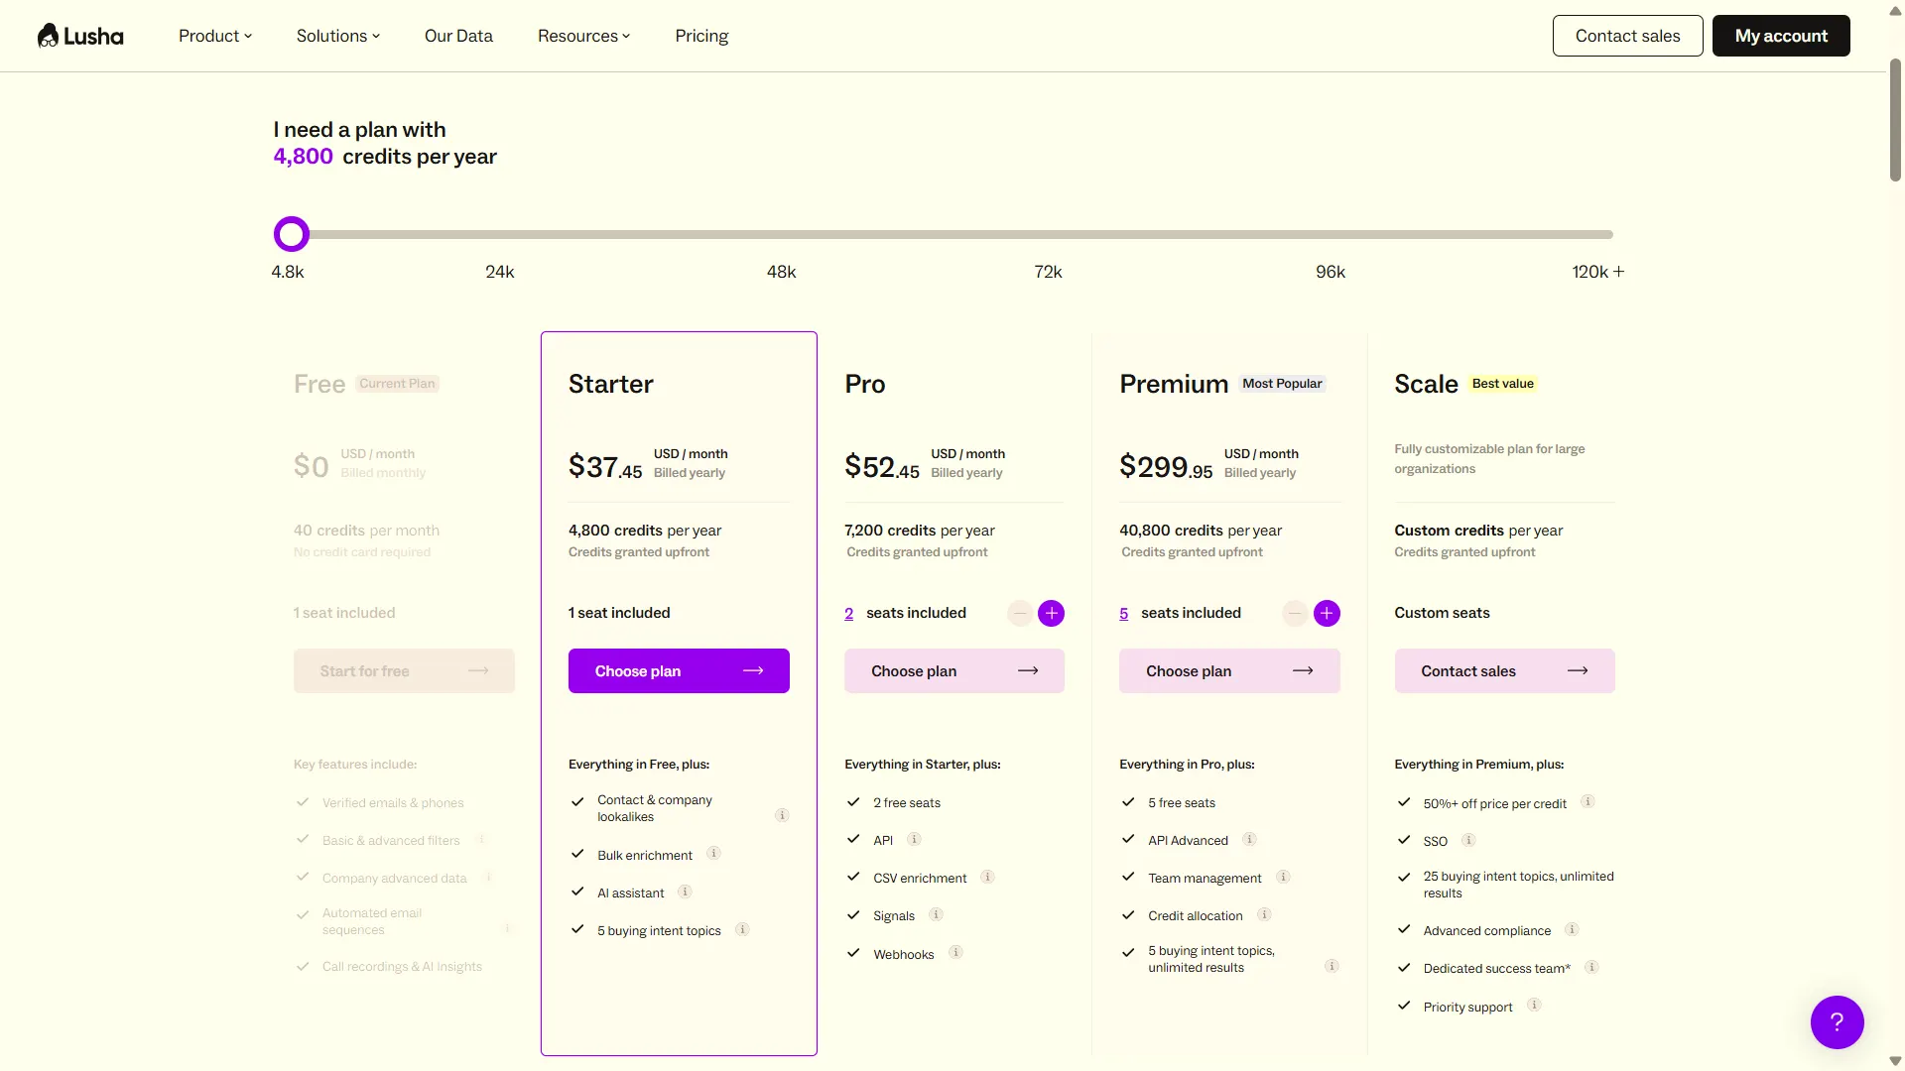
Task: Click the 96k slider label
Action: point(1331,272)
